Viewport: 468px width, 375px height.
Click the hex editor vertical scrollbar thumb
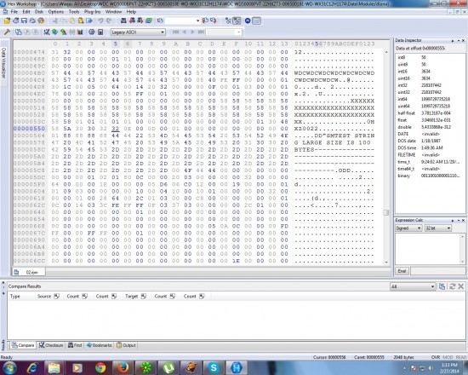click(386, 212)
